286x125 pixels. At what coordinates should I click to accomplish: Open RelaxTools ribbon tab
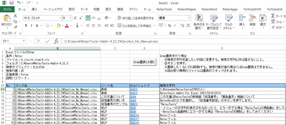click(164, 9)
